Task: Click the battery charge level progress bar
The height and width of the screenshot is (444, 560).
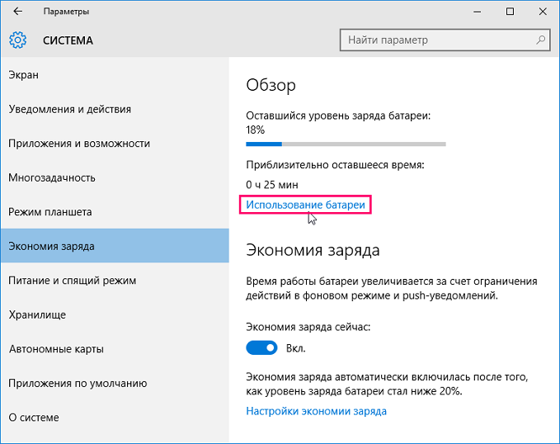Action: 346,144
